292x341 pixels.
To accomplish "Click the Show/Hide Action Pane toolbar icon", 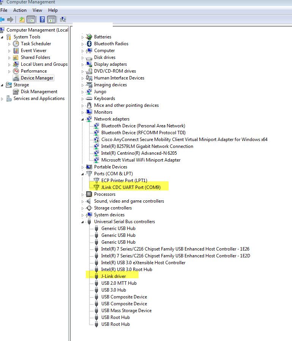I will pos(52,19).
